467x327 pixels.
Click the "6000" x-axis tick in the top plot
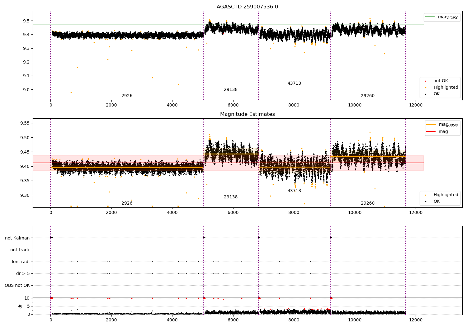(233, 105)
